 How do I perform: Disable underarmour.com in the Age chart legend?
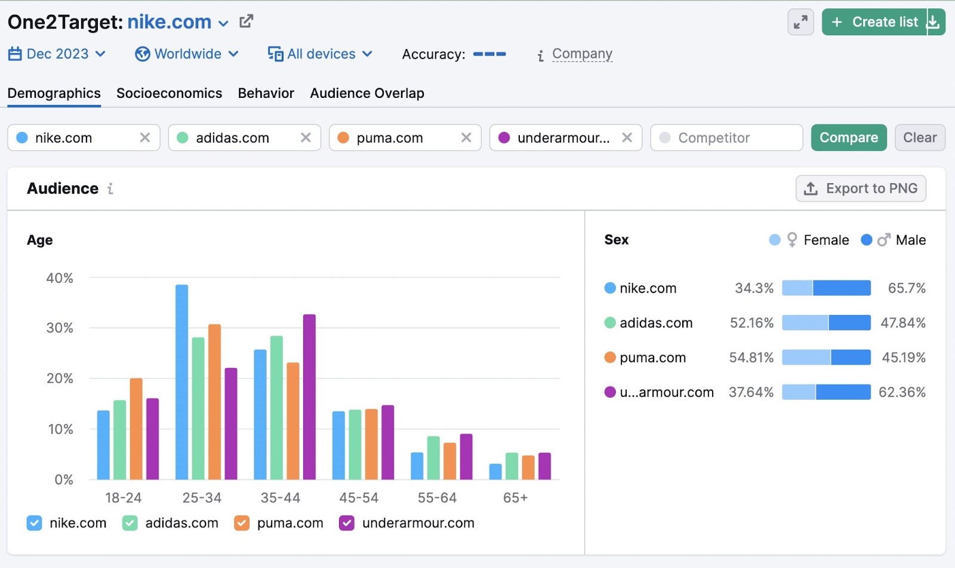pyautogui.click(x=346, y=523)
